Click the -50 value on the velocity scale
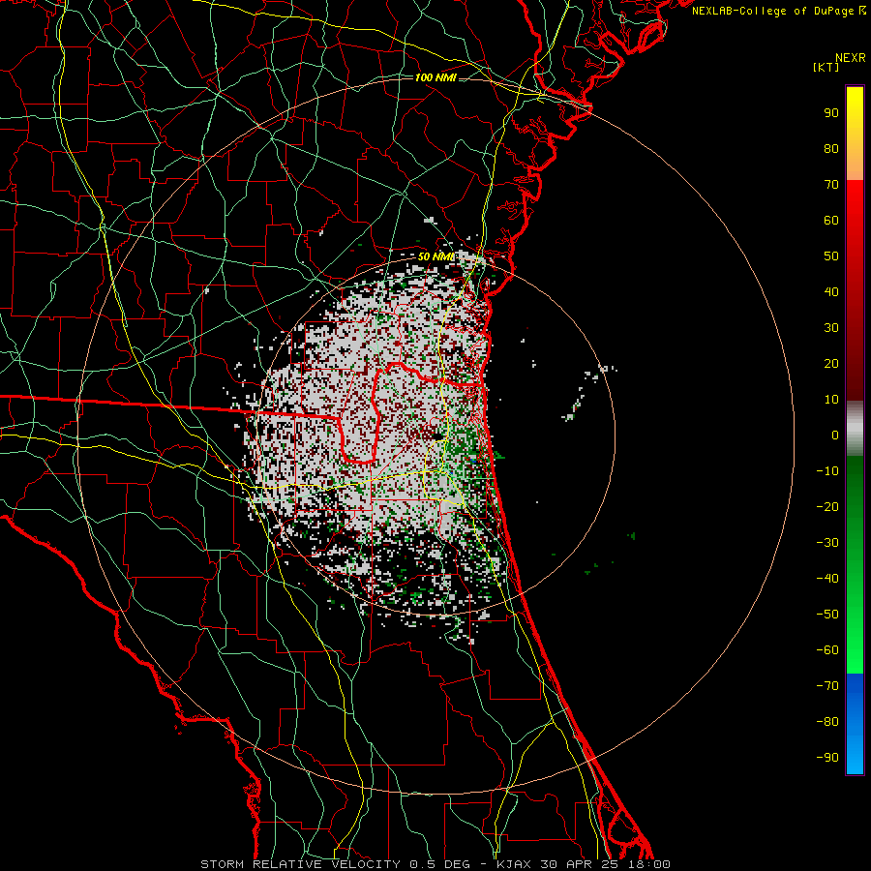871x871 pixels. [827, 615]
